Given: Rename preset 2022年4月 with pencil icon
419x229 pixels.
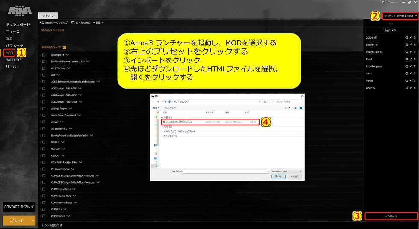Looking at the screenshot, I should tap(411, 45).
